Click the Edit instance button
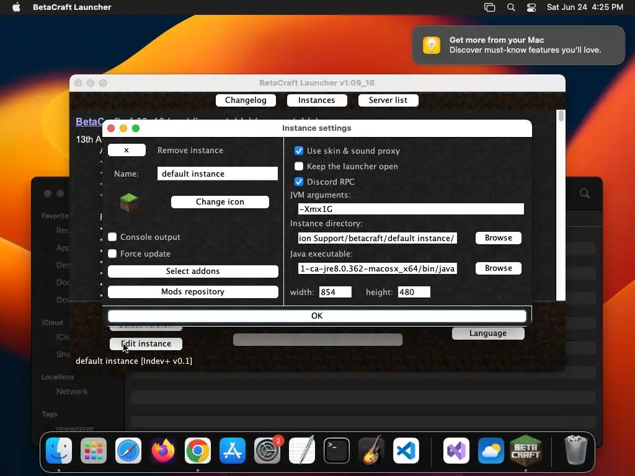Image resolution: width=635 pixels, height=476 pixels. coord(146,343)
